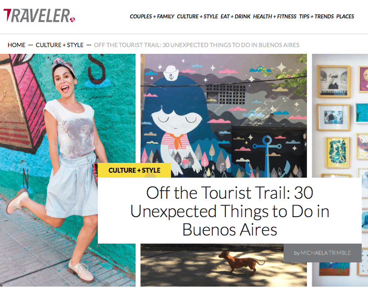This screenshot has height=288, width=368.
Task: Open the Couples + Family menu
Action: tap(152, 17)
